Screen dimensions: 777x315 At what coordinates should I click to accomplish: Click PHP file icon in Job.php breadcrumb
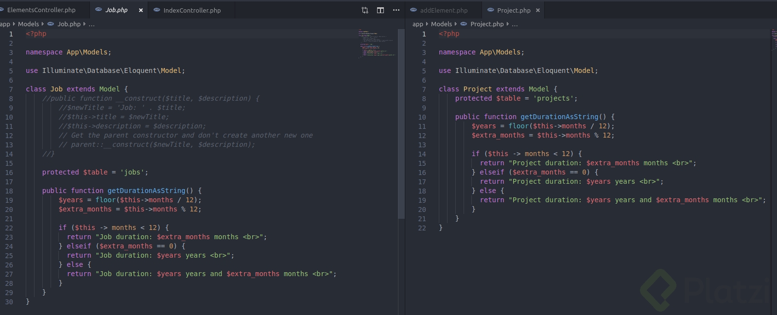[51, 24]
